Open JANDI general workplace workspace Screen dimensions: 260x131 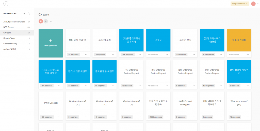14,22
